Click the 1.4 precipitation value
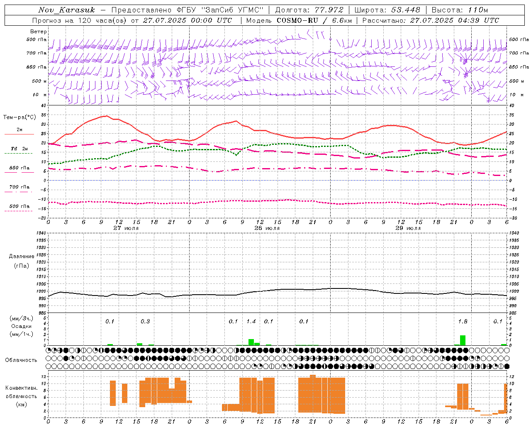The image size is (531, 425). [251, 321]
